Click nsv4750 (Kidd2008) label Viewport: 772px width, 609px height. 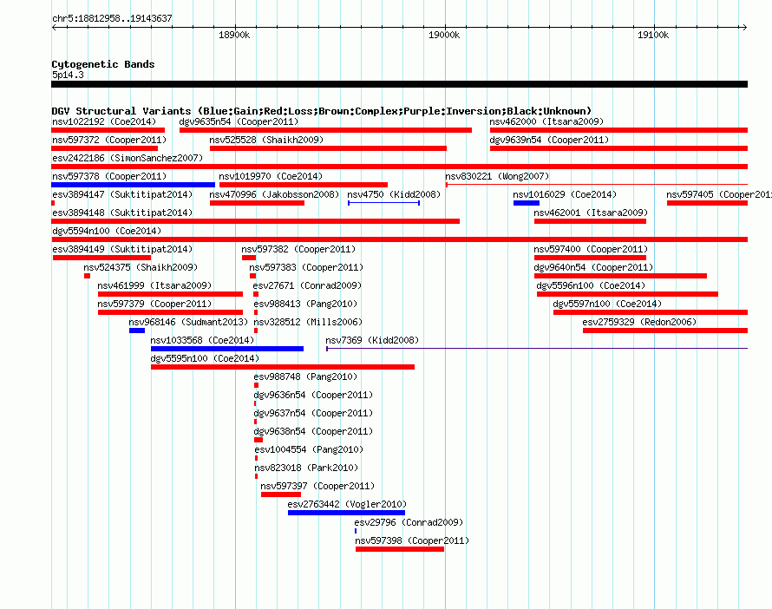[394, 194]
